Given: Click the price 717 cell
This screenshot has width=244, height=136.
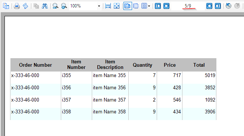Looking at the screenshot, I should 170,77.
